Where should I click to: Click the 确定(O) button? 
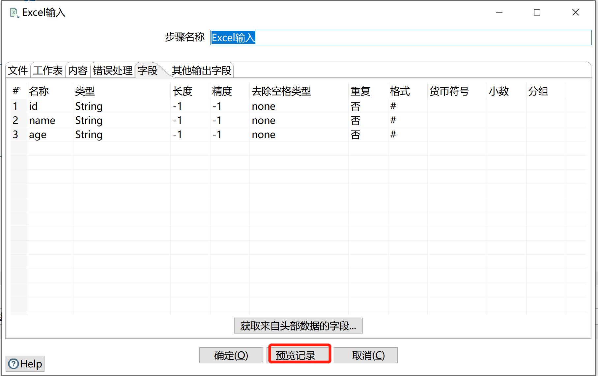tap(231, 355)
